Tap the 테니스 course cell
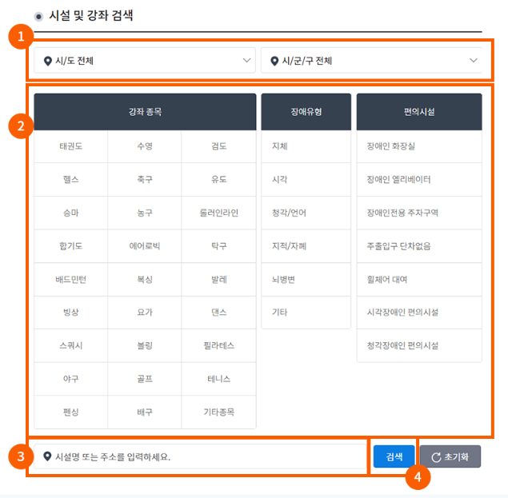 tap(219, 379)
